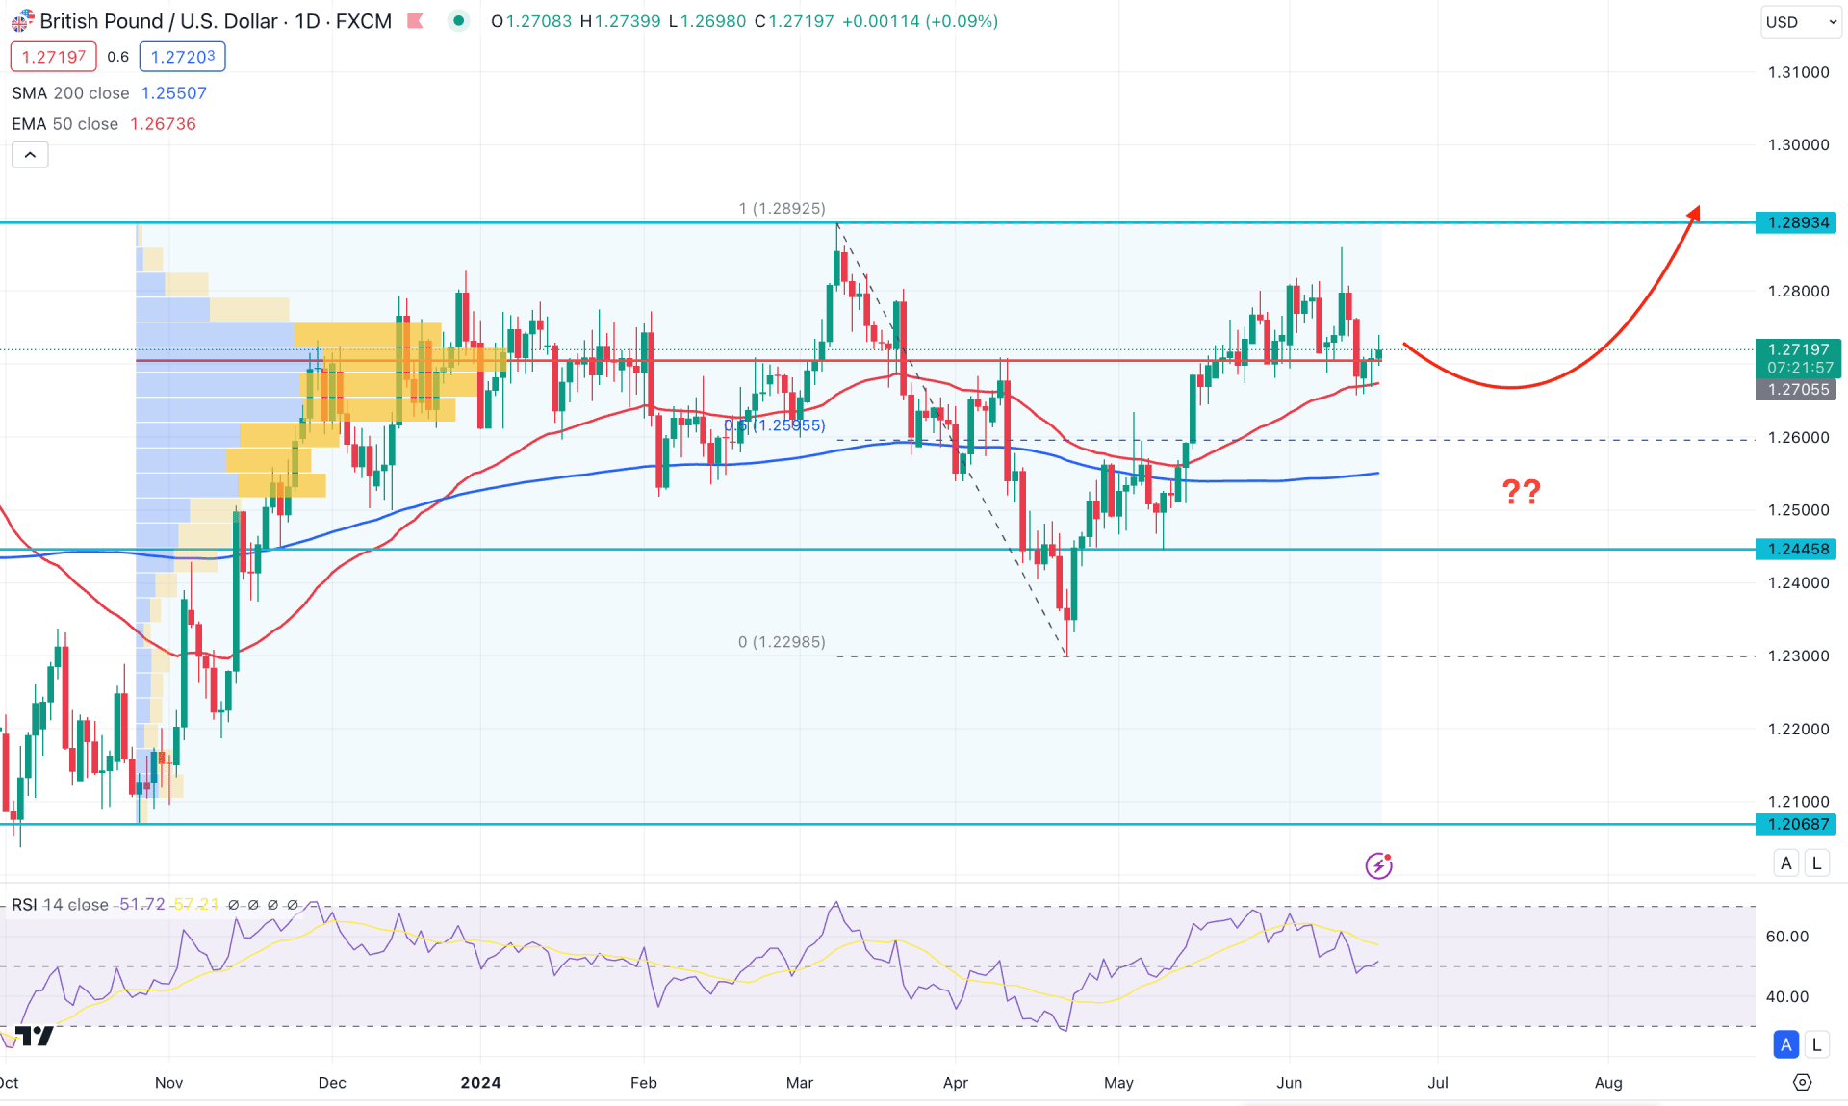Select the Fibonacci label 0 (1.22985)

(x=782, y=642)
